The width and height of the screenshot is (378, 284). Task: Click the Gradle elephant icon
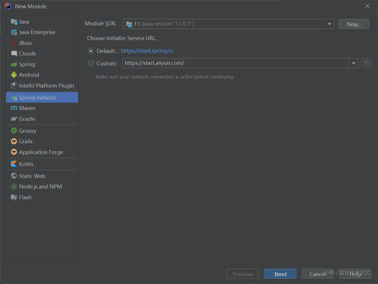coord(14,119)
